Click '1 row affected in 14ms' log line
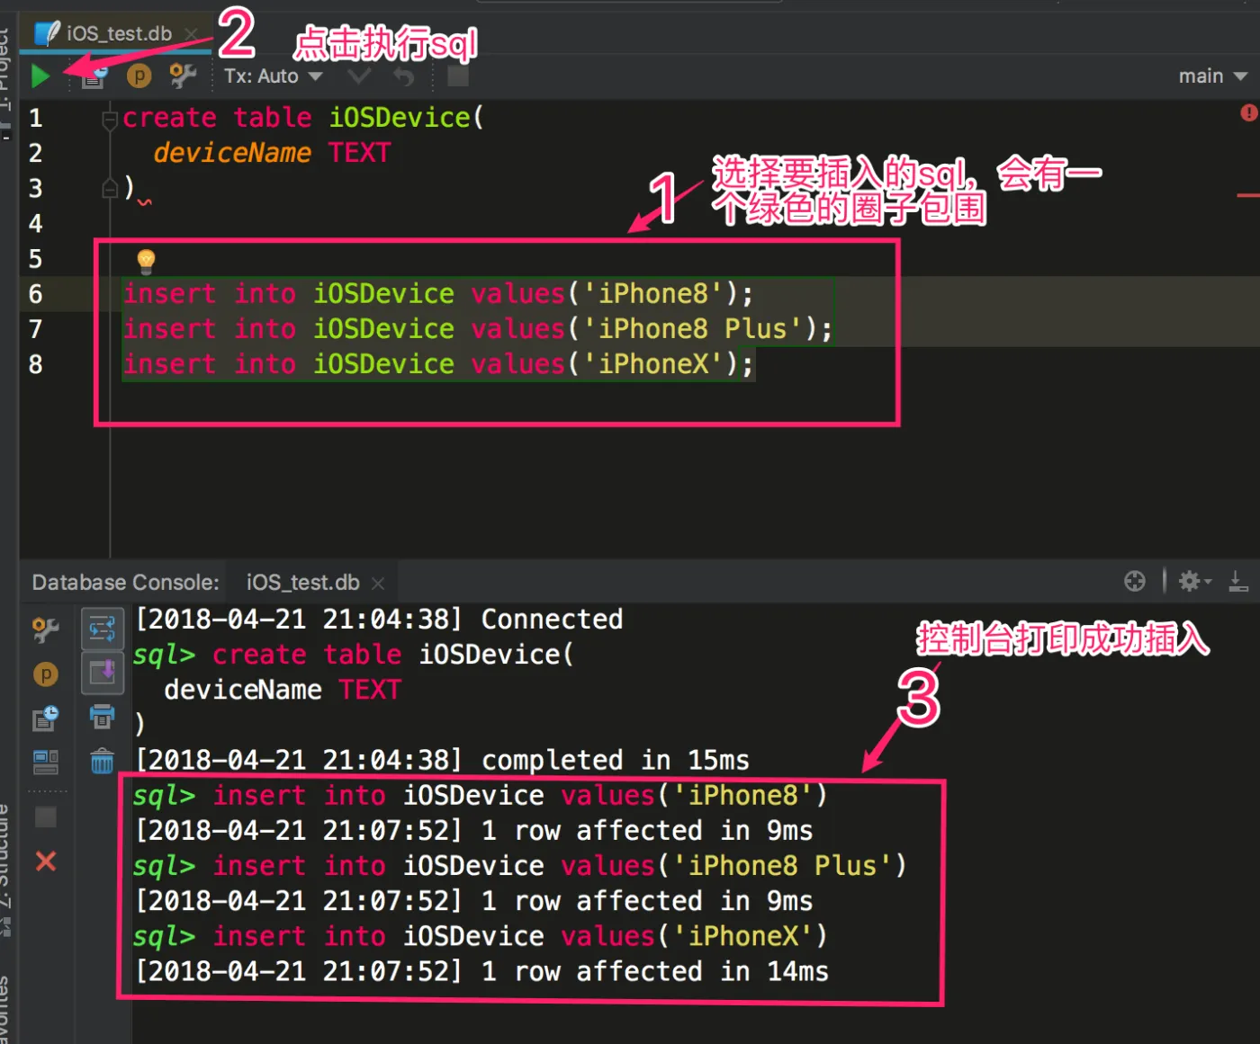The image size is (1260, 1044). click(x=481, y=972)
